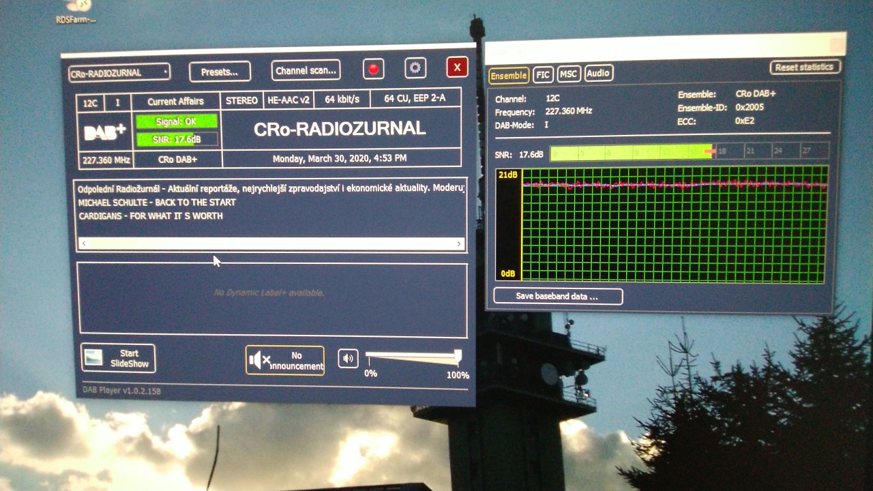The image size is (873, 491).
Task: Click the slideshow picture icon
Action: pyautogui.click(x=93, y=358)
